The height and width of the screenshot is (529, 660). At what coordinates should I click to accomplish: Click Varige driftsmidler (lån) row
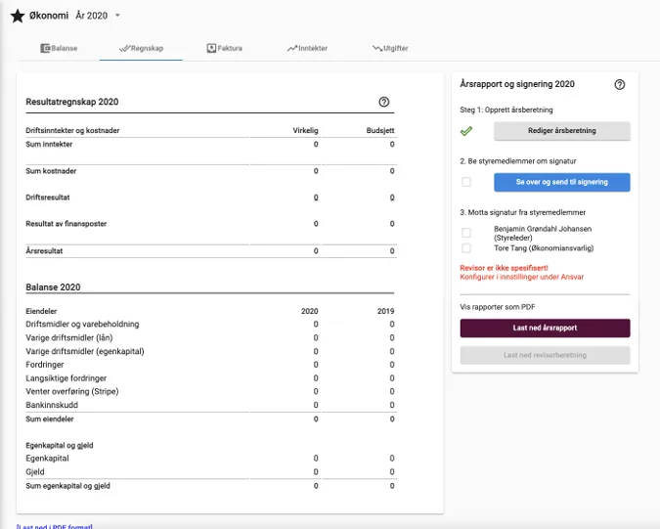pyautogui.click(x=211, y=338)
